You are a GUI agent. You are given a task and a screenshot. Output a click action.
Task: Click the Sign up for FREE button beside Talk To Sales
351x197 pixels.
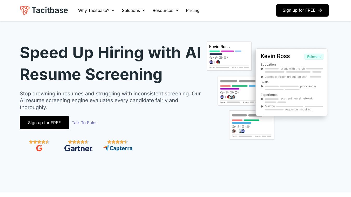click(x=44, y=123)
